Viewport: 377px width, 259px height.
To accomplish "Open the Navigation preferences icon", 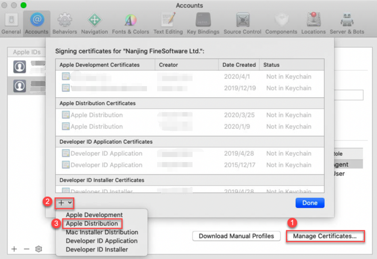I will coord(94,22).
